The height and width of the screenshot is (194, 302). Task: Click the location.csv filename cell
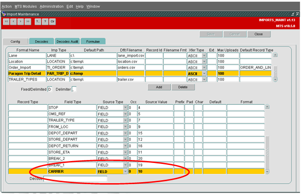point(131,62)
